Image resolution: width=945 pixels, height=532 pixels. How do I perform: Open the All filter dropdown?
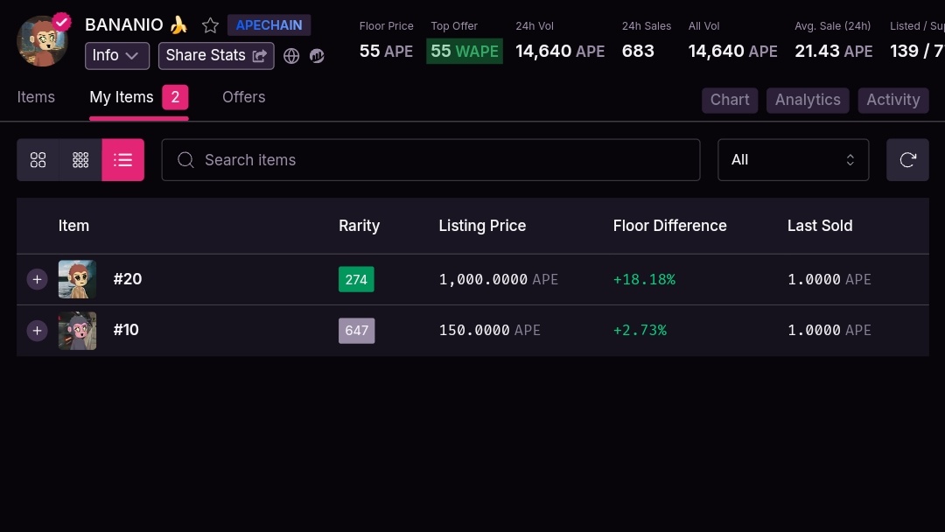point(793,159)
